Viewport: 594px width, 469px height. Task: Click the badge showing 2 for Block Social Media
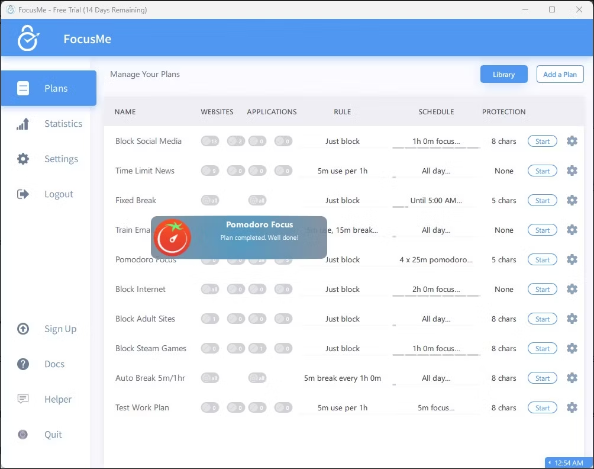pyautogui.click(x=236, y=141)
